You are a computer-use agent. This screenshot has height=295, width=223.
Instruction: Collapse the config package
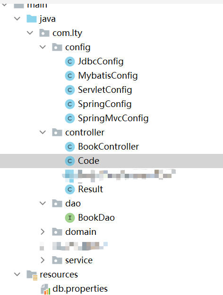click(43, 47)
